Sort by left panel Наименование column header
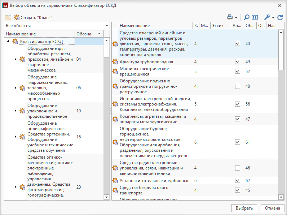The image size is (287, 215). (40, 34)
